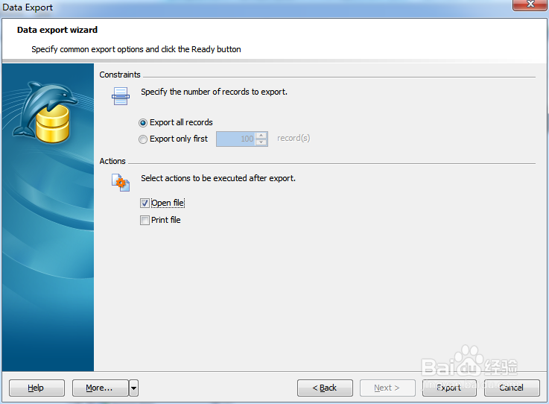Click the dolphin database logo
The width and height of the screenshot is (549, 404).
coord(45,113)
